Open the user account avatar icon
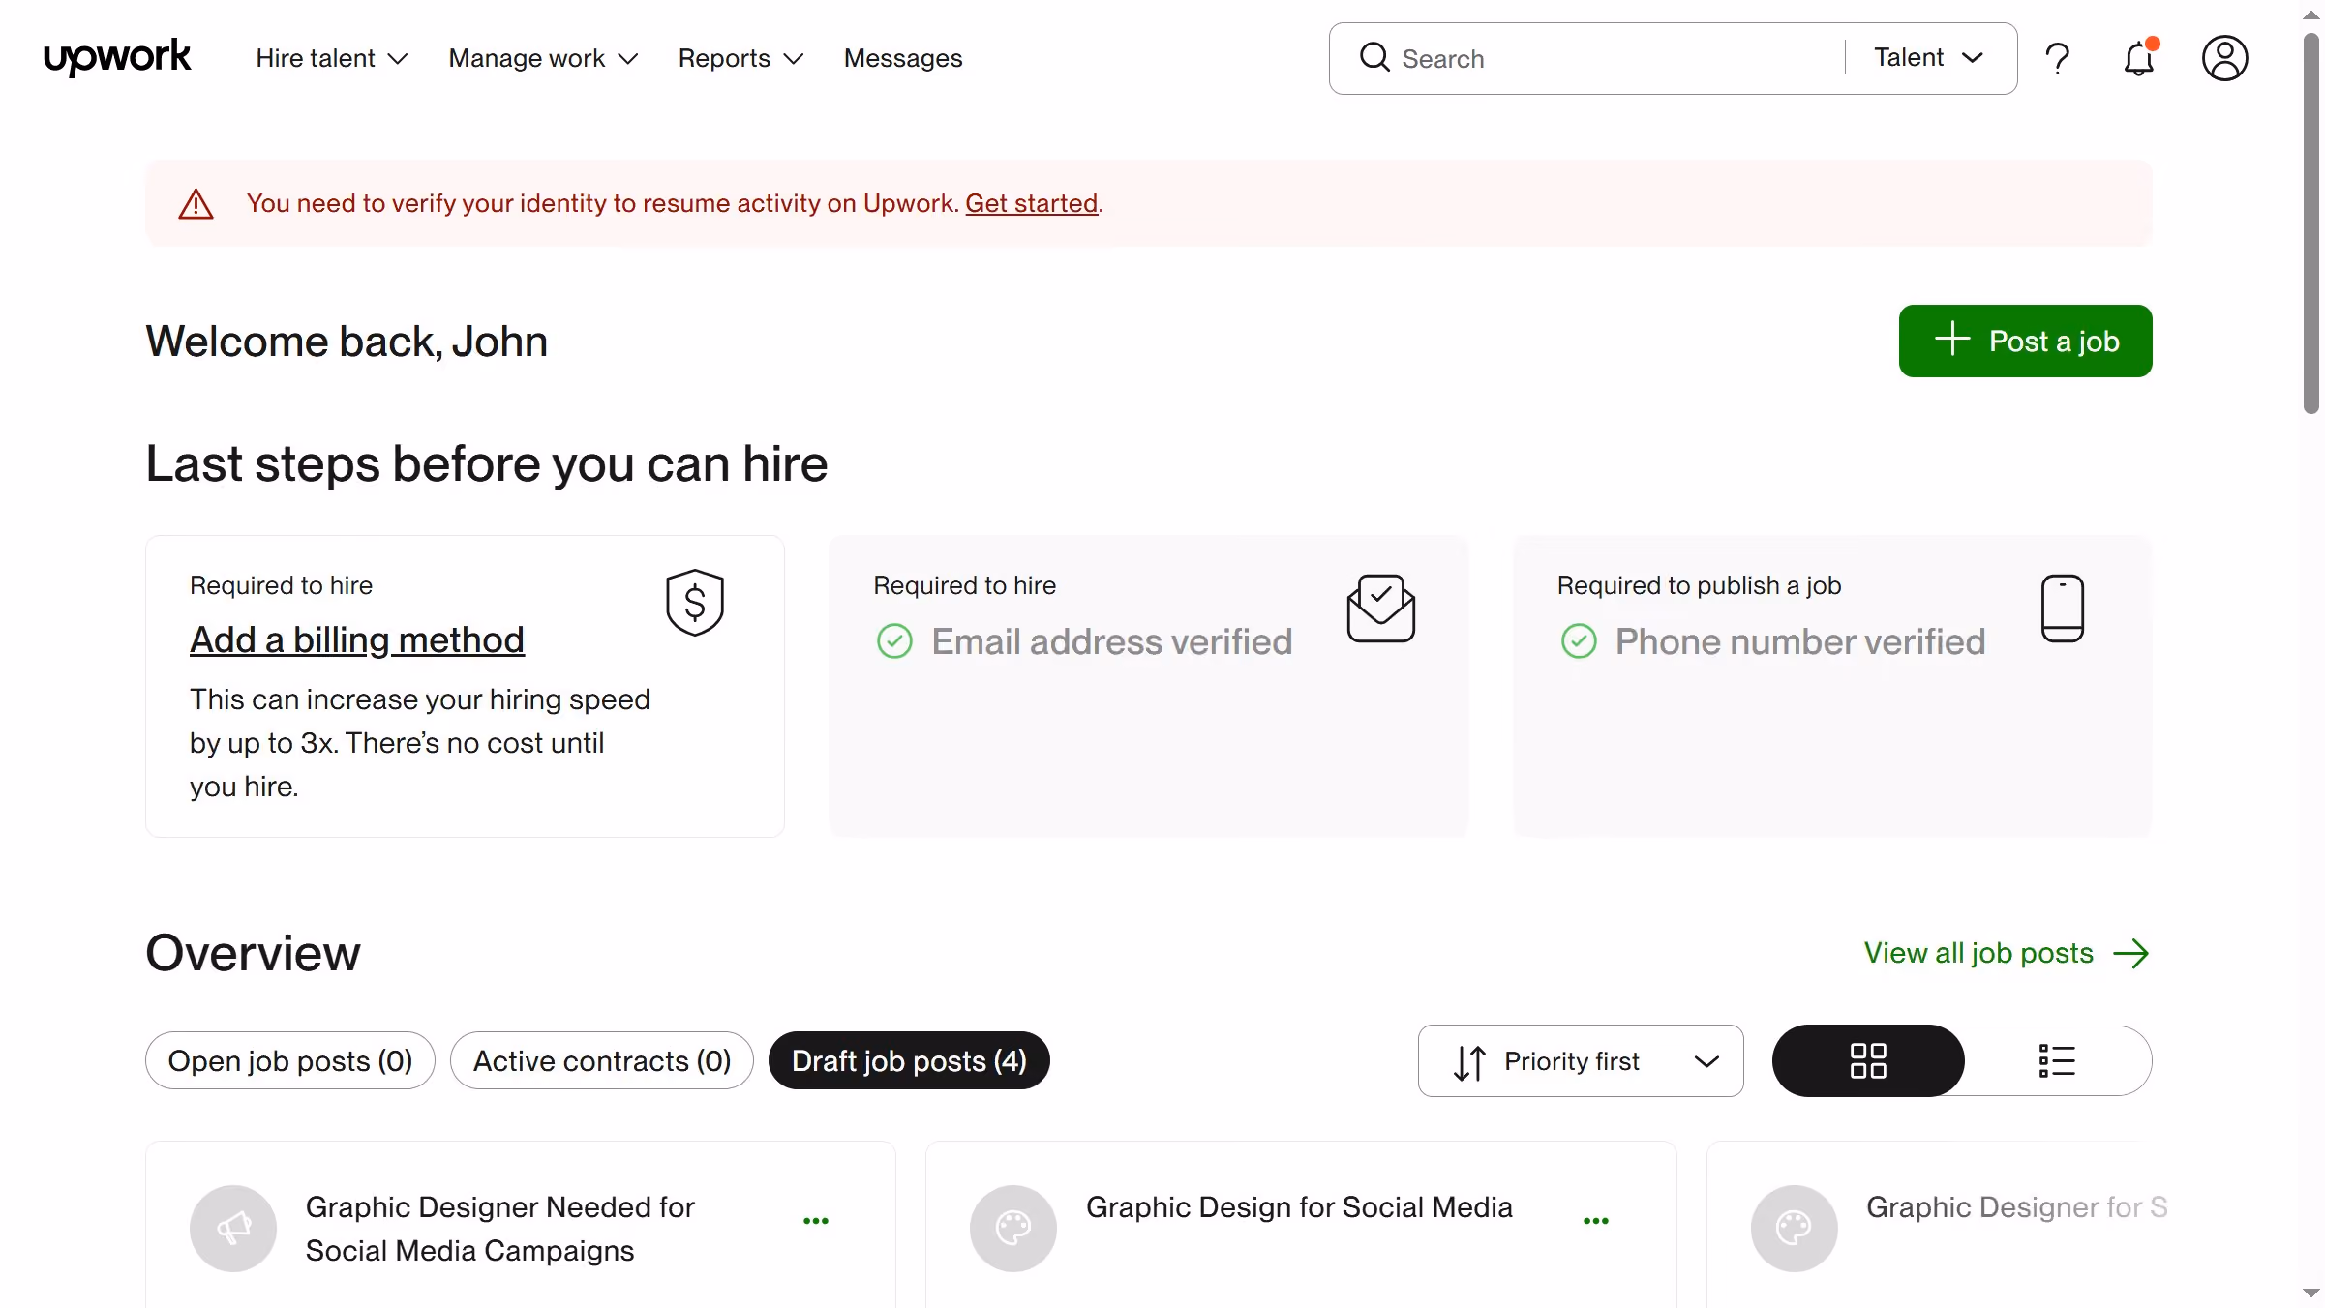Image resolution: width=2325 pixels, height=1308 pixels. pyautogui.click(x=2225, y=58)
